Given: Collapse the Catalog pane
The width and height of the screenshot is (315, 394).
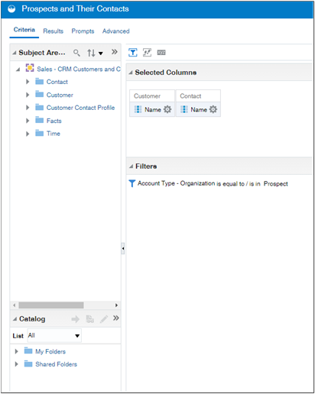Looking at the screenshot, I should tap(15, 319).
